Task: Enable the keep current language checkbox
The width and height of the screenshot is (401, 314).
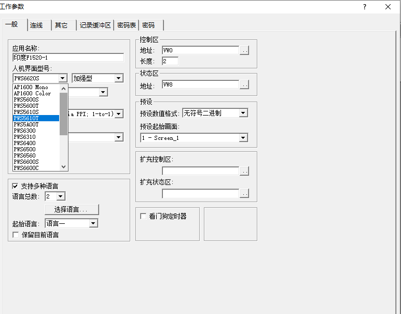Action: click(x=15, y=235)
